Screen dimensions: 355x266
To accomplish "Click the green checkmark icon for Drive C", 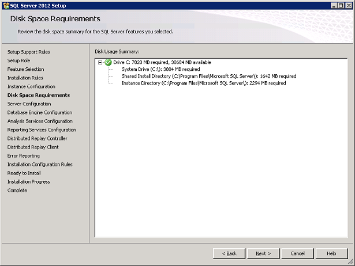I will coord(108,62).
